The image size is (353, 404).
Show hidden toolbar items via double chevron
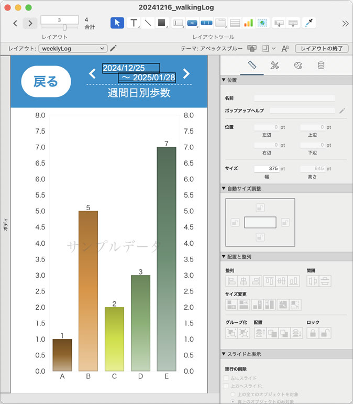click(345, 24)
